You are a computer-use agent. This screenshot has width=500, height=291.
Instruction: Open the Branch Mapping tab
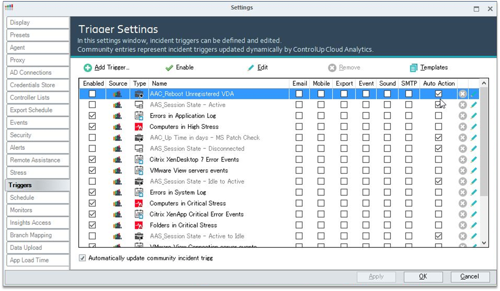[x=37, y=235]
